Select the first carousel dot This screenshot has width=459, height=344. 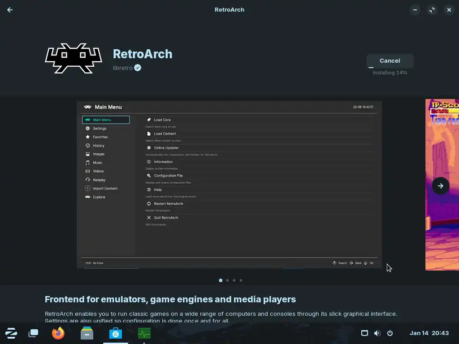[x=221, y=280]
